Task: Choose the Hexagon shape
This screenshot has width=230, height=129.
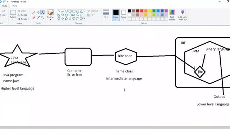Action: tap(70, 15)
